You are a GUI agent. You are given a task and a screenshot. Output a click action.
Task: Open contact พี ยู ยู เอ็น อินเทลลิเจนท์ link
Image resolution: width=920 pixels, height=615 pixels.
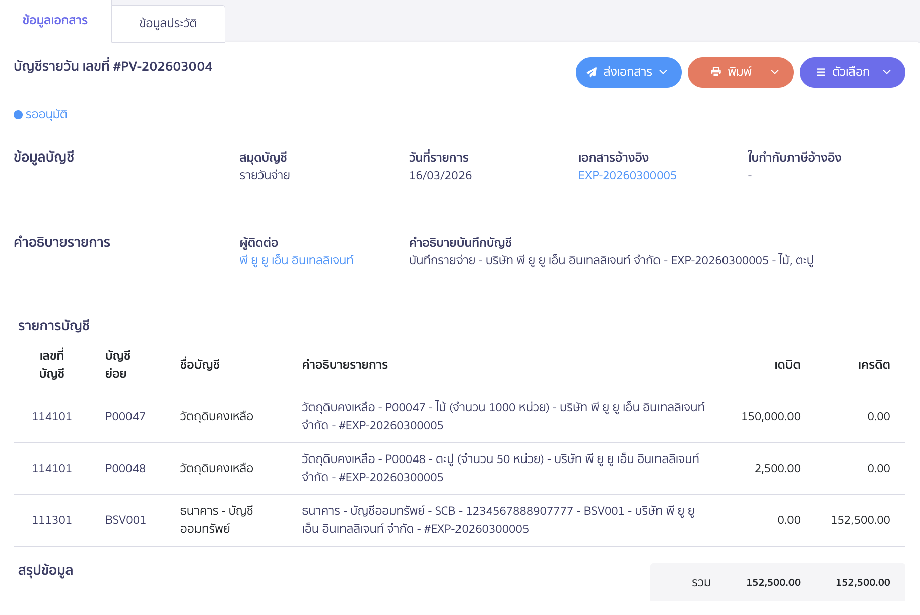(x=296, y=260)
